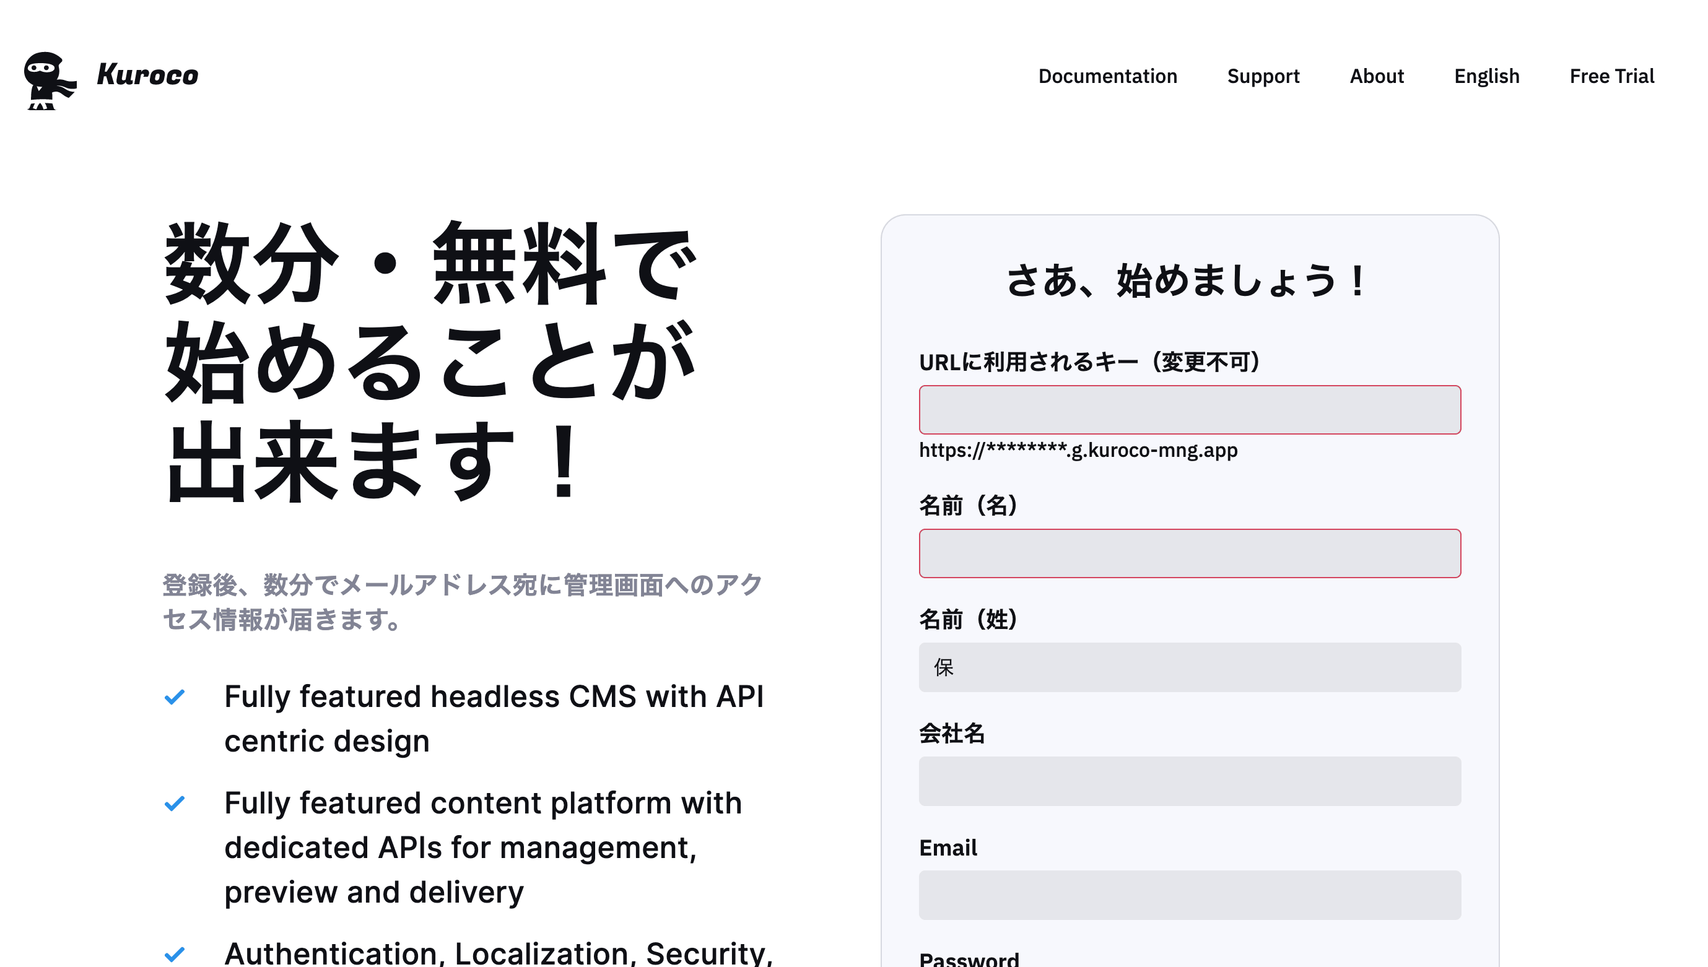Image resolution: width=1708 pixels, height=967 pixels.
Task: Open the Documentation menu item
Action: (x=1107, y=76)
